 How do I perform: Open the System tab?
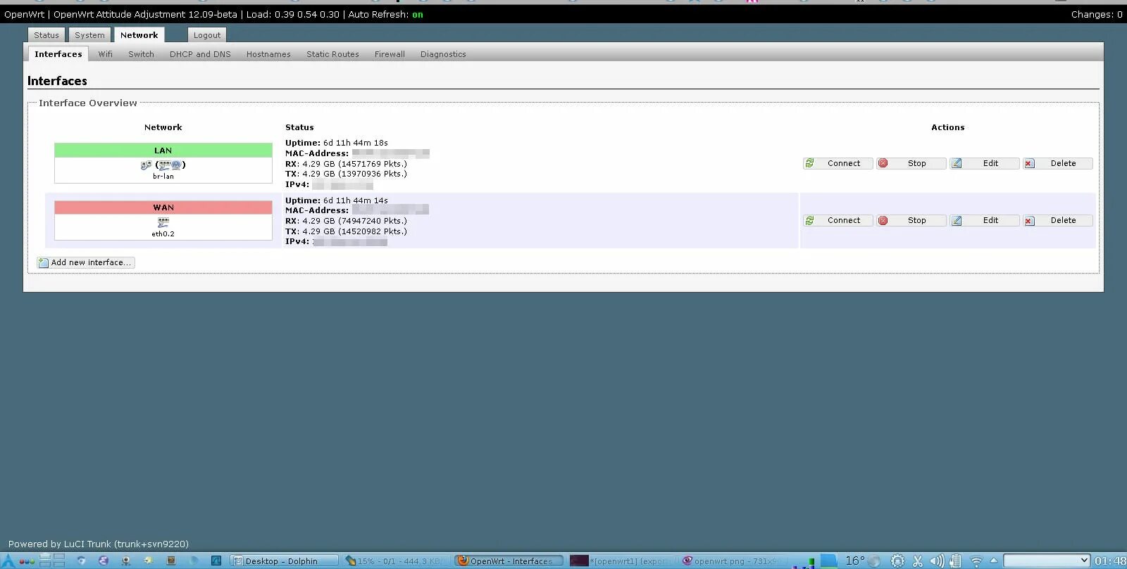click(89, 35)
